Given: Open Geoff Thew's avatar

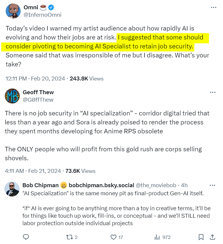Looking at the screenshot, I should click(x=13, y=96).
